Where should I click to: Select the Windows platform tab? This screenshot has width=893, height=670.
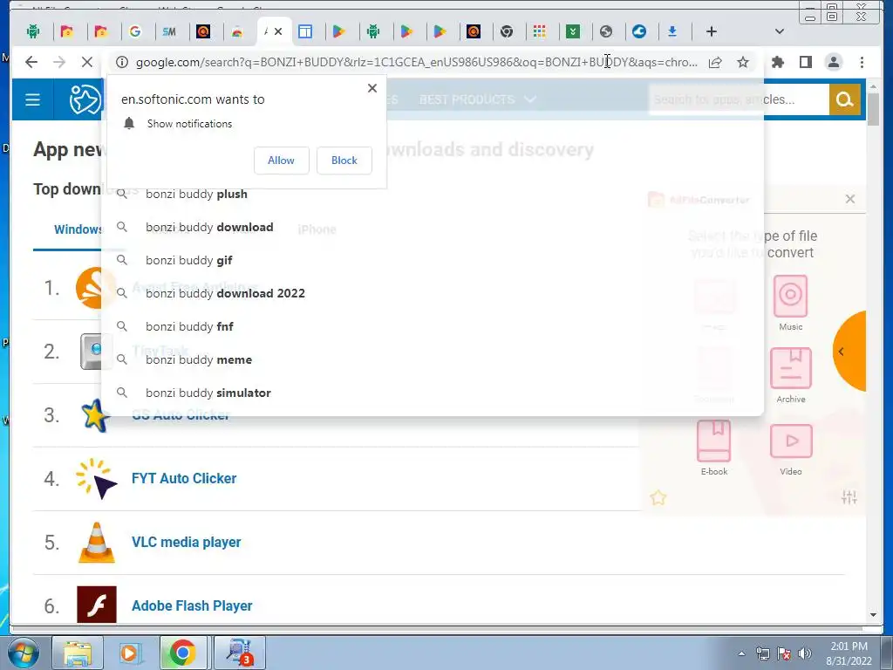[x=78, y=229]
